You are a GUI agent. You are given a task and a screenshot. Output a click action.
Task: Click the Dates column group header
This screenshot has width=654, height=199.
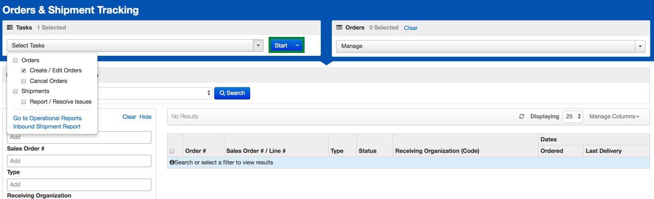click(549, 140)
